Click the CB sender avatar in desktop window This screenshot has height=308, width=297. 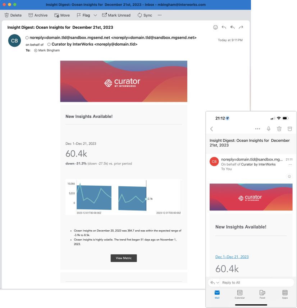coord(14,41)
